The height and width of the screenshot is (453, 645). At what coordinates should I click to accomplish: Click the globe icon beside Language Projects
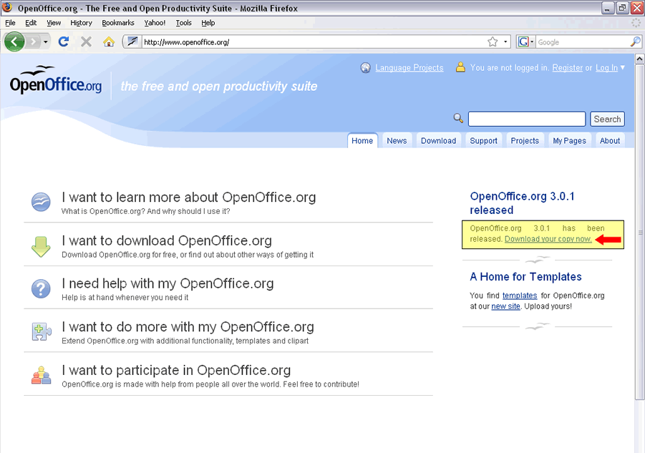(x=366, y=68)
